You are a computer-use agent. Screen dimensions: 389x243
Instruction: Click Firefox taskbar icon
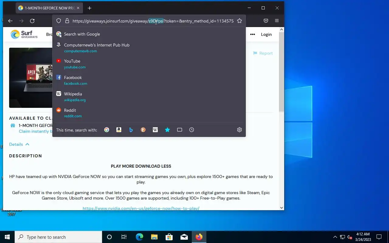click(x=199, y=237)
